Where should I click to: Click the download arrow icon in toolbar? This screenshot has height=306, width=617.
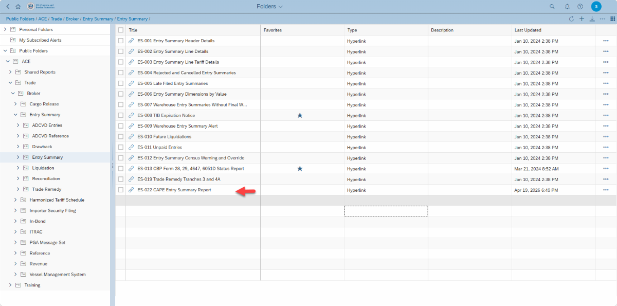pyautogui.click(x=592, y=19)
